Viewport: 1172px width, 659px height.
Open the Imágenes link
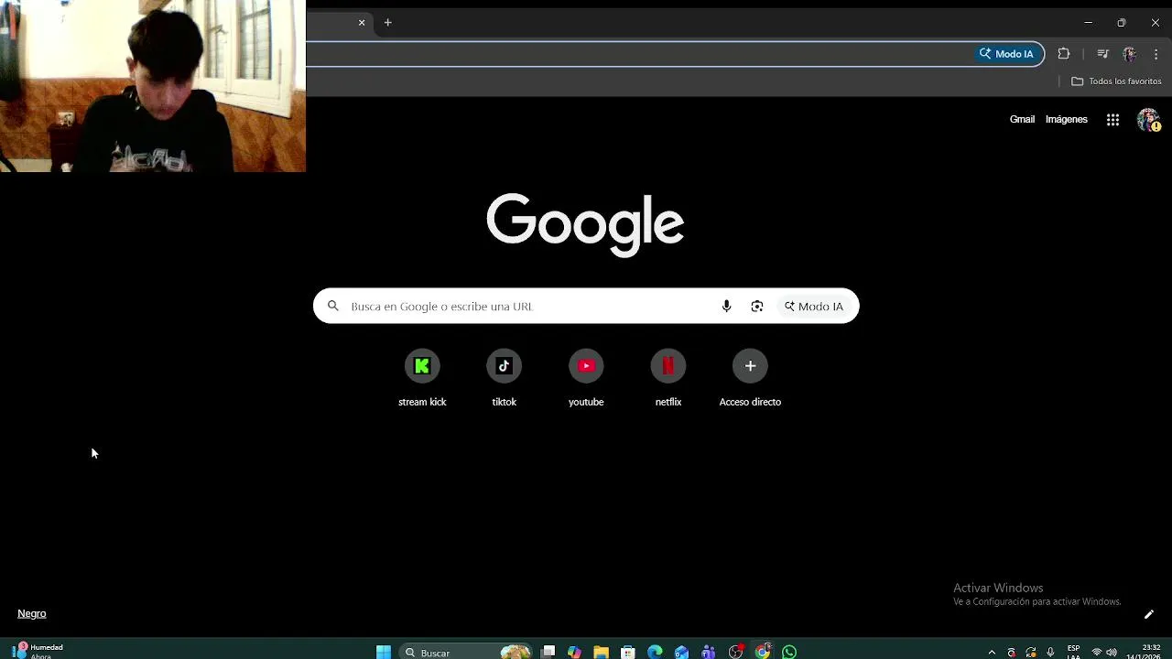1067,119
